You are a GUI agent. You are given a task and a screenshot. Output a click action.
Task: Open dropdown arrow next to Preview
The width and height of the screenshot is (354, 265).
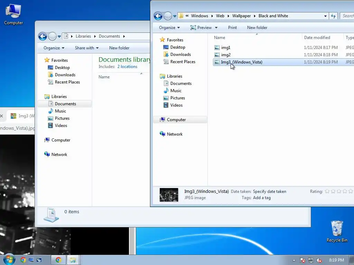pos(216,28)
